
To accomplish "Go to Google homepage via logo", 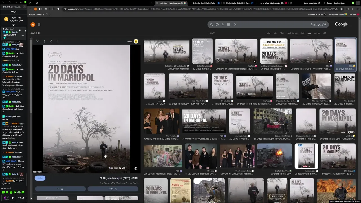I will click(341, 24).
